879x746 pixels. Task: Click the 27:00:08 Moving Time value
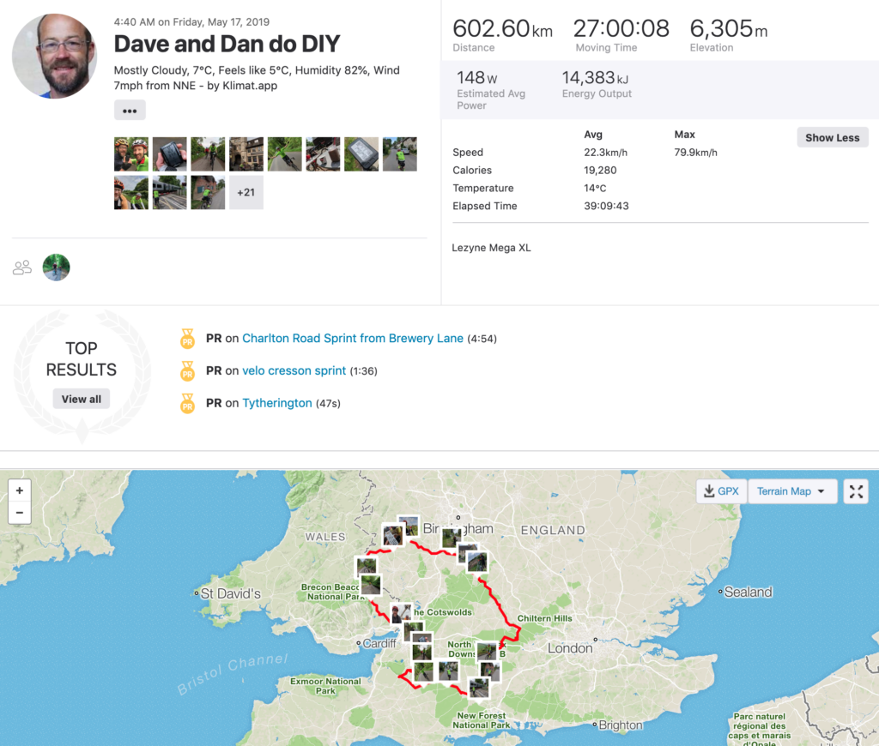621,28
